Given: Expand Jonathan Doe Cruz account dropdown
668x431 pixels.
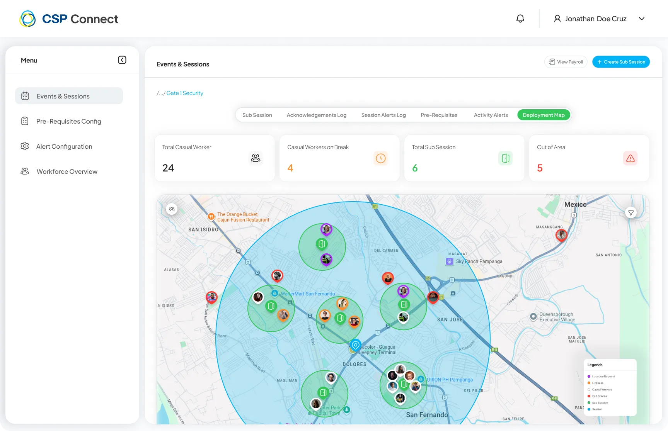Looking at the screenshot, I should (x=642, y=19).
